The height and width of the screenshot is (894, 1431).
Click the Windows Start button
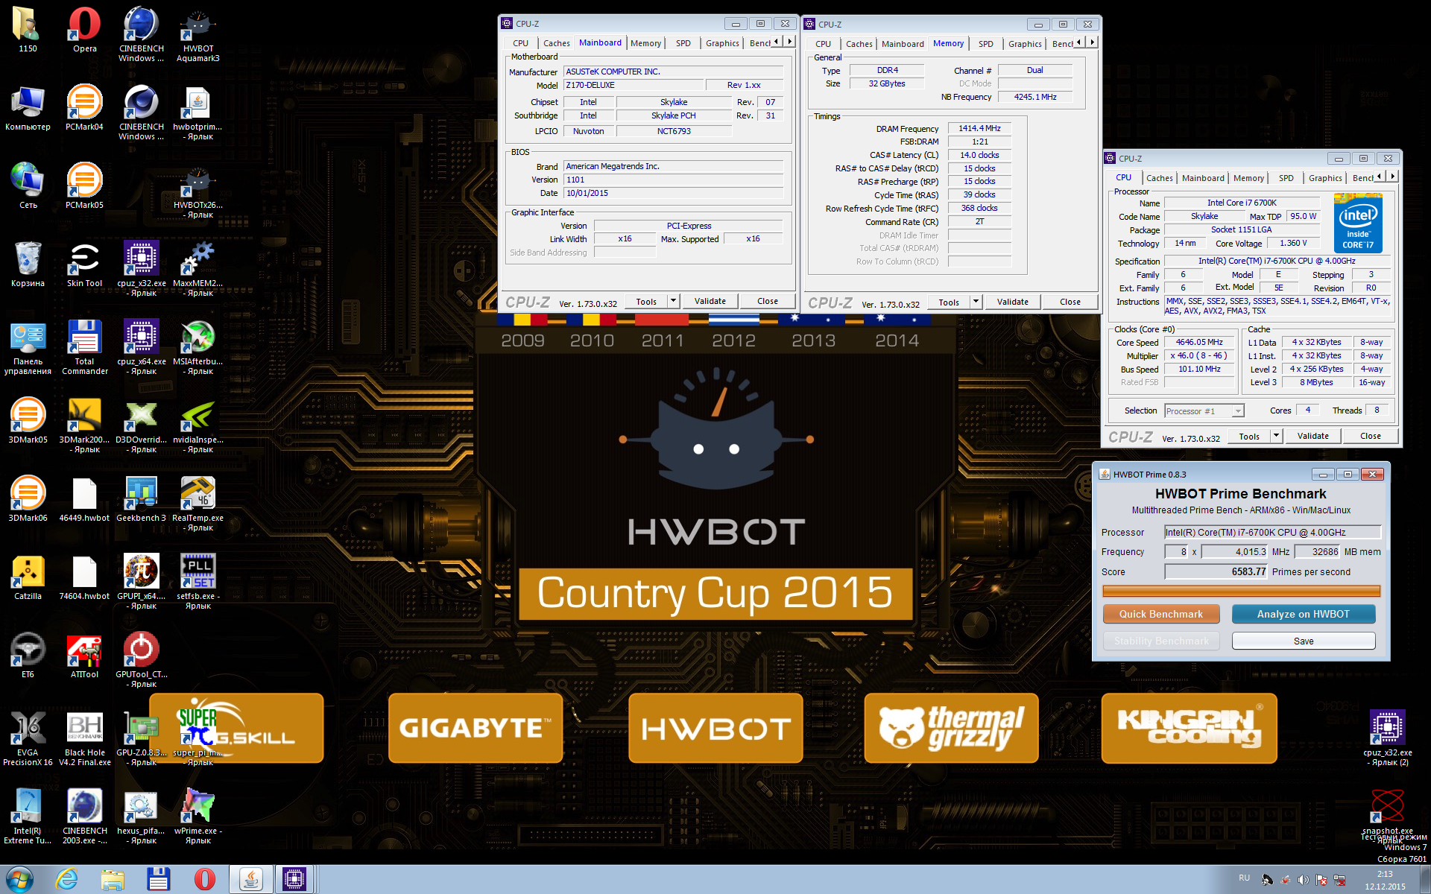(x=19, y=879)
